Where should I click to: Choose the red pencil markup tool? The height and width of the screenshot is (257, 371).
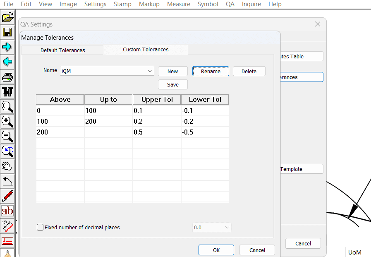point(7,196)
